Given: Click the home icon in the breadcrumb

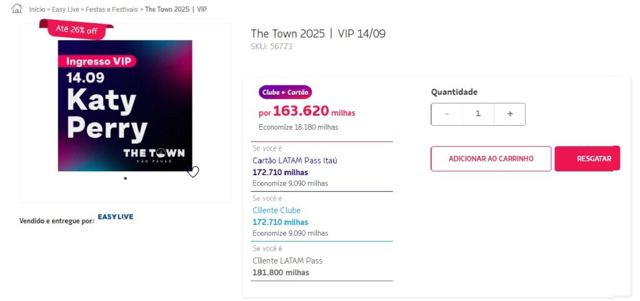Looking at the screenshot, I should (x=17, y=9).
